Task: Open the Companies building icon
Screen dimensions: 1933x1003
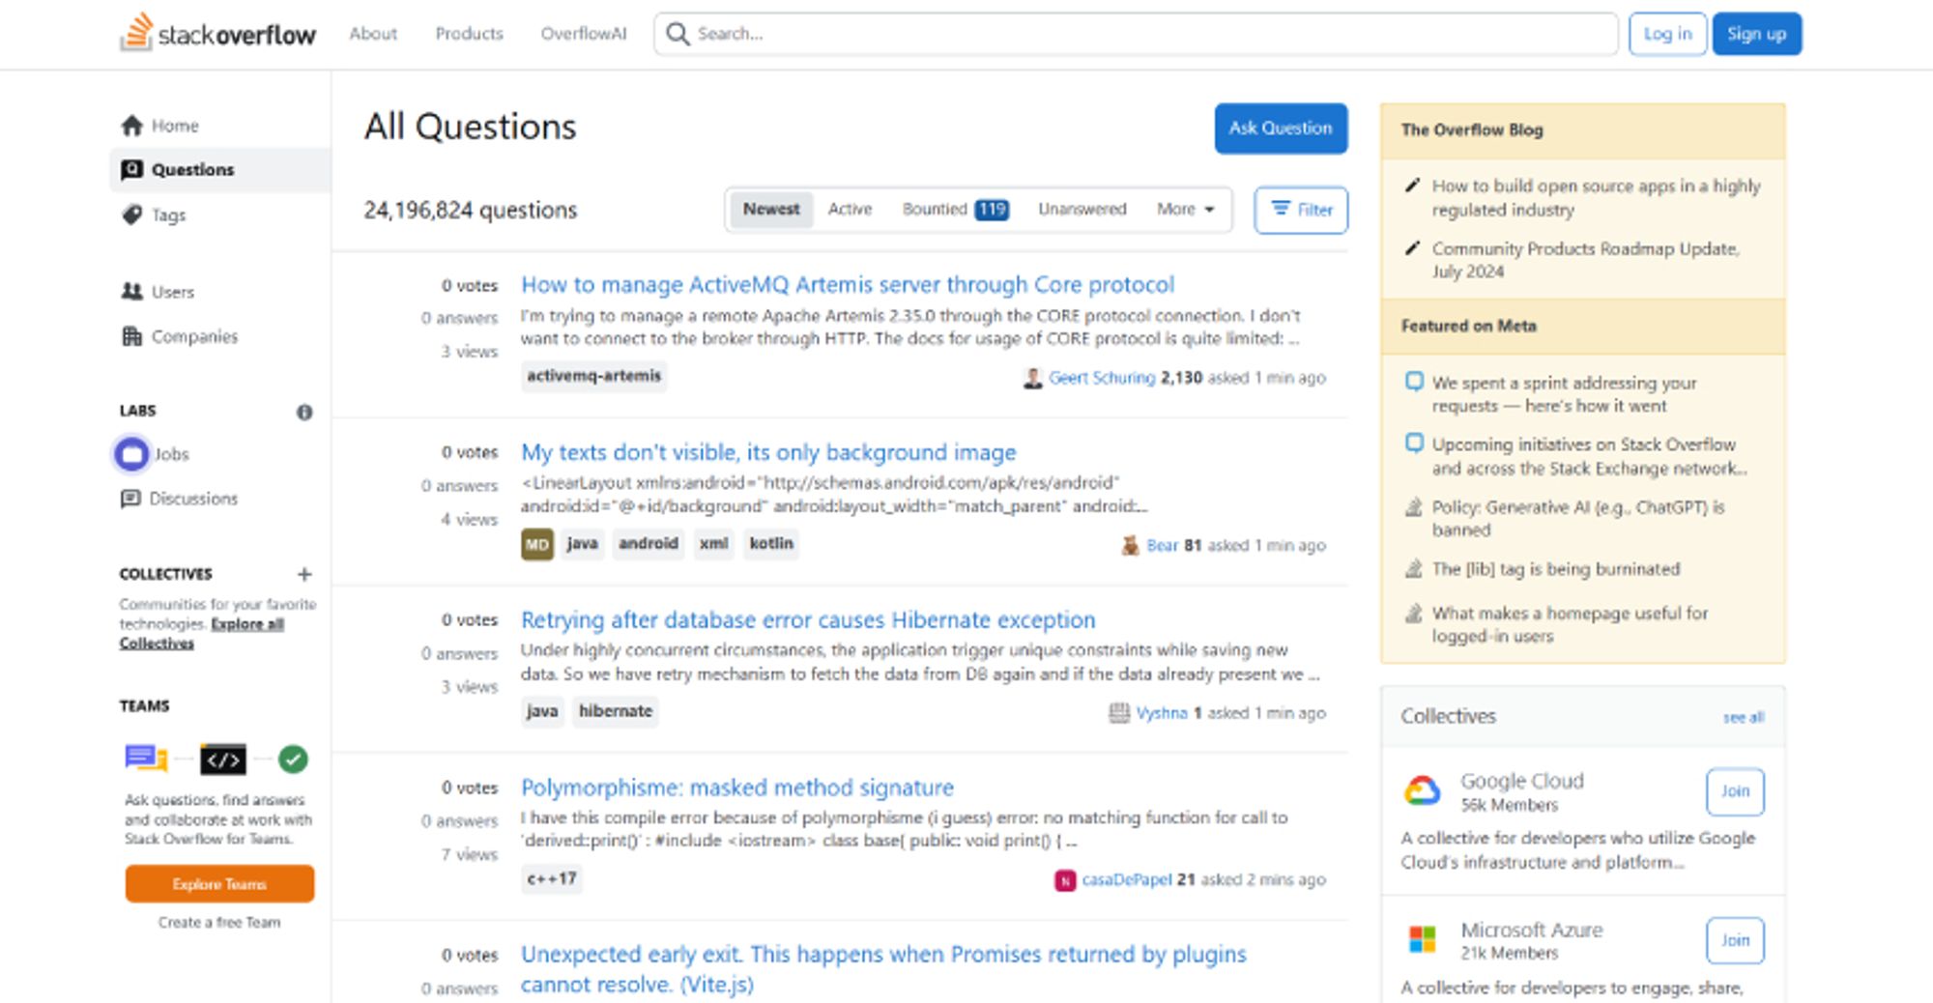Action: click(x=132, y=336)
